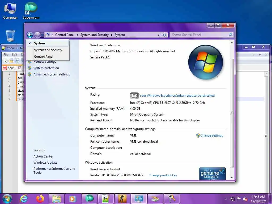
Task: Open the File menu in Notepad++
Action: click(x=6, y=55)
